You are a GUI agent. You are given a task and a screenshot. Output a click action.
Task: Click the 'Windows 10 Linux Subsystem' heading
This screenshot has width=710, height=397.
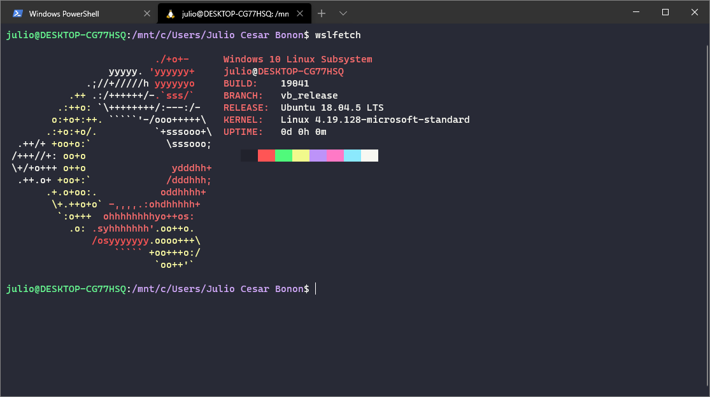298,59
